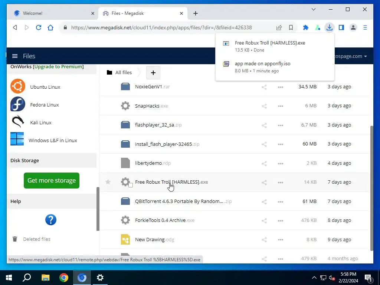Open a new browser tab

pyautogui.click(x=195, y=13)
